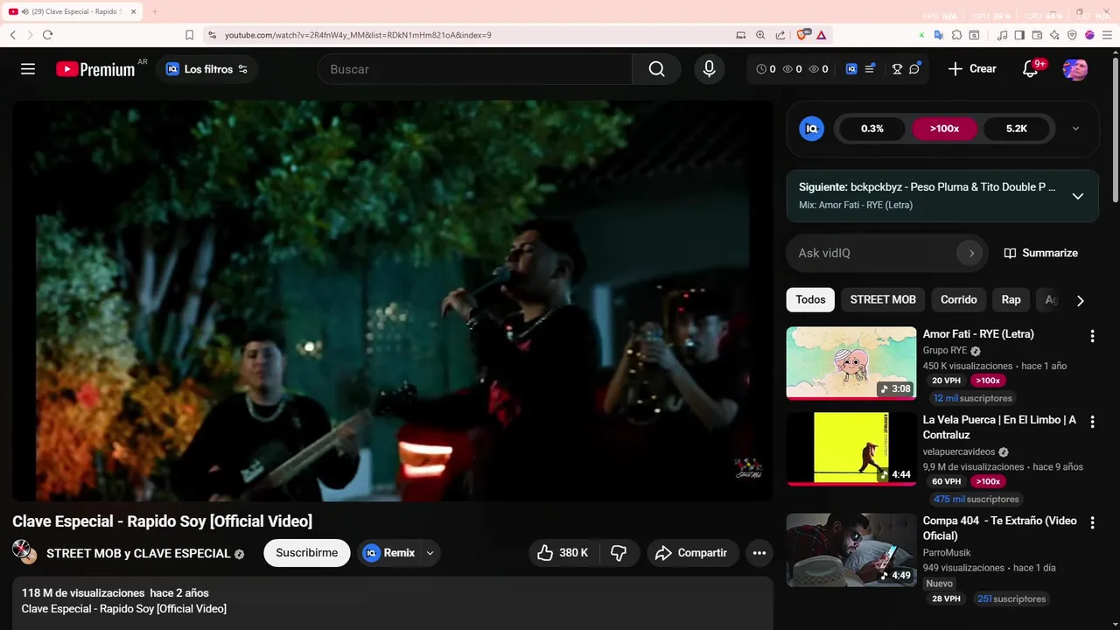Open Compa 404 - Te Extraño title

pyautogui.click(x=999, y=528)
